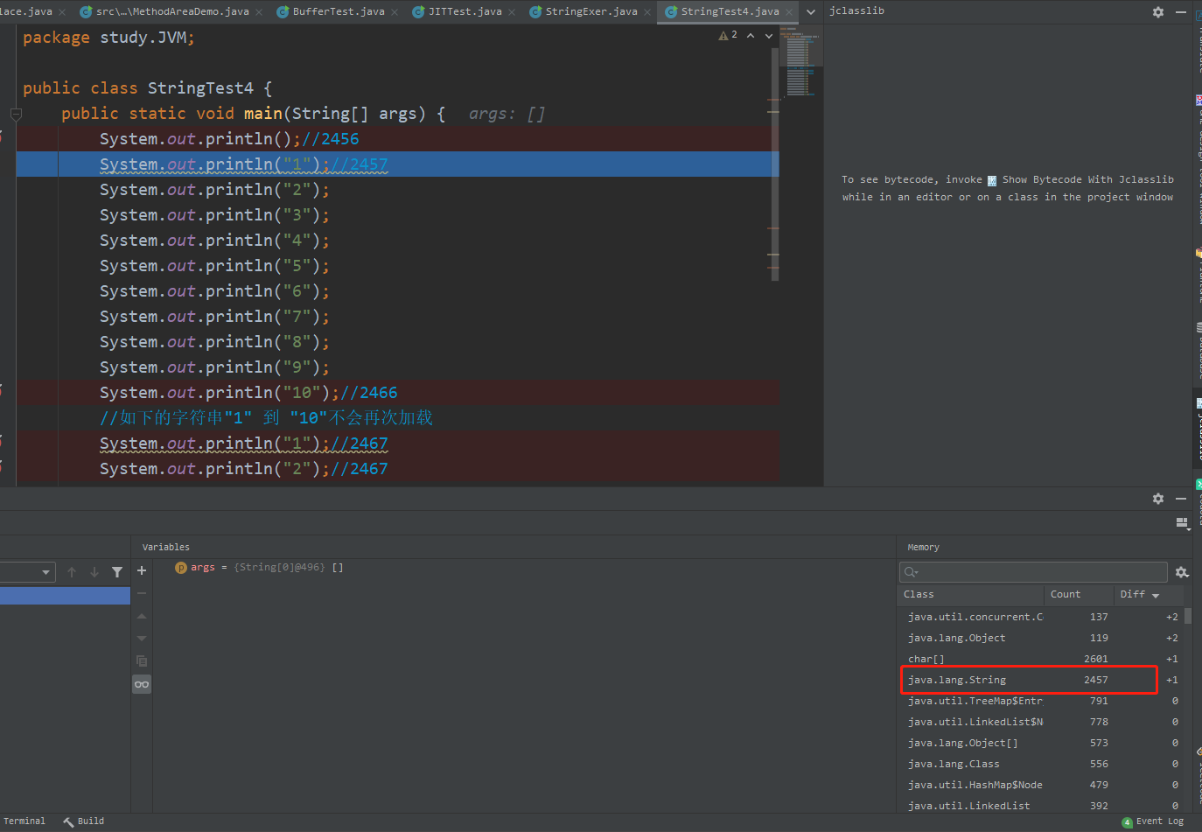
Task: Move watch up triangle icon
Action: pyautogui.click(x=142, y=616)
